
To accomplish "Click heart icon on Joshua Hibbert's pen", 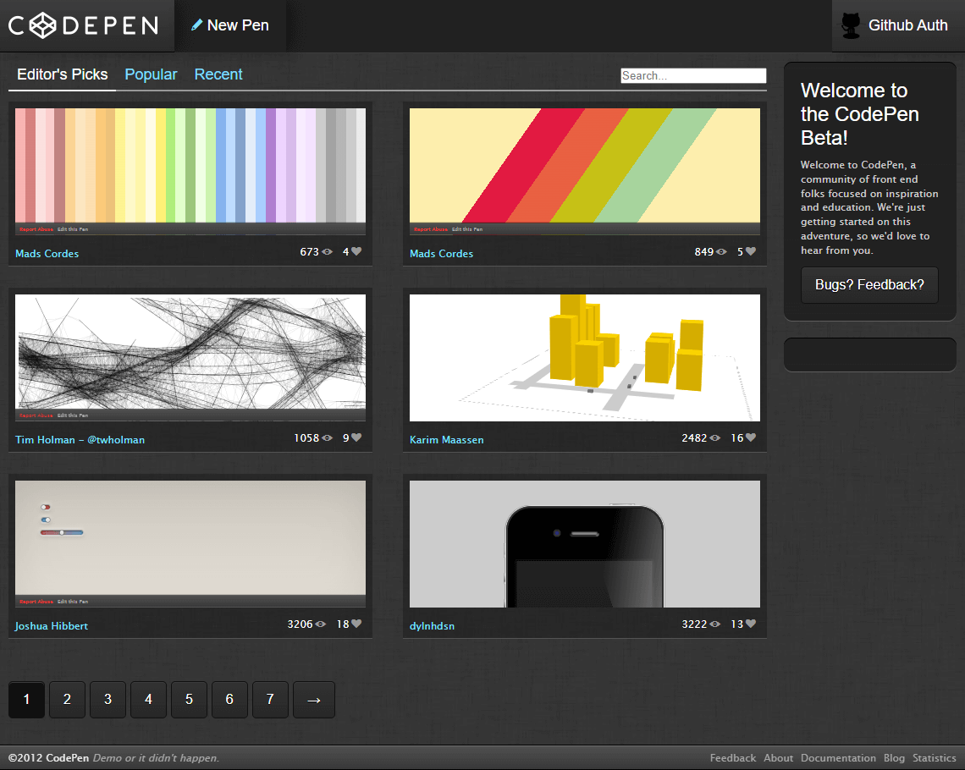I will coord(356,624).
